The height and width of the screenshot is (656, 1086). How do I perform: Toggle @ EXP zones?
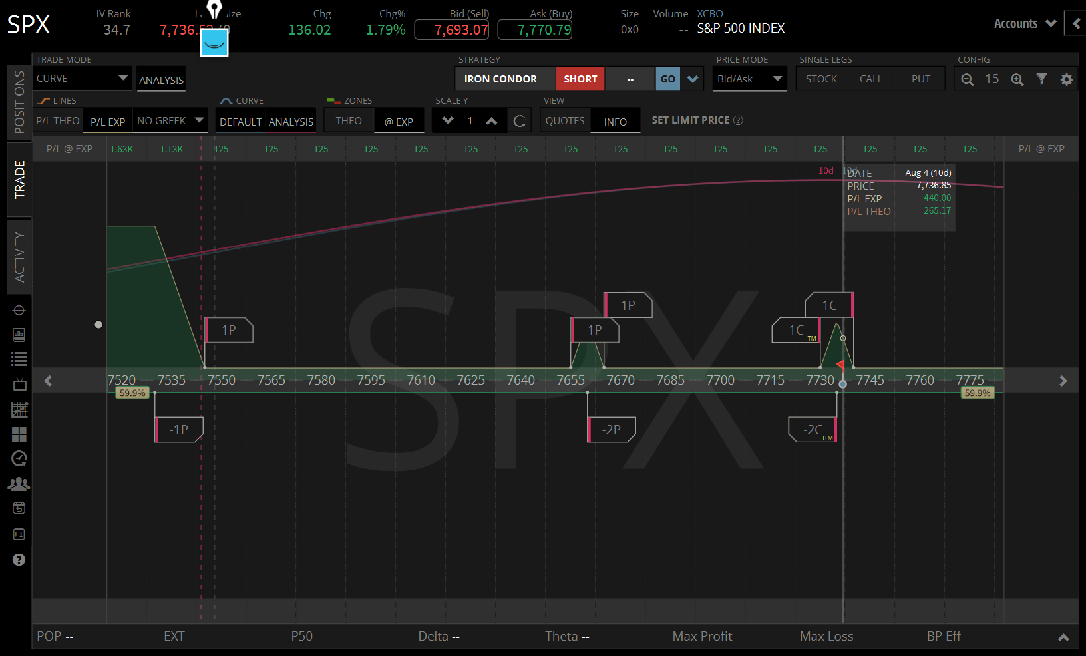point(399,121)
